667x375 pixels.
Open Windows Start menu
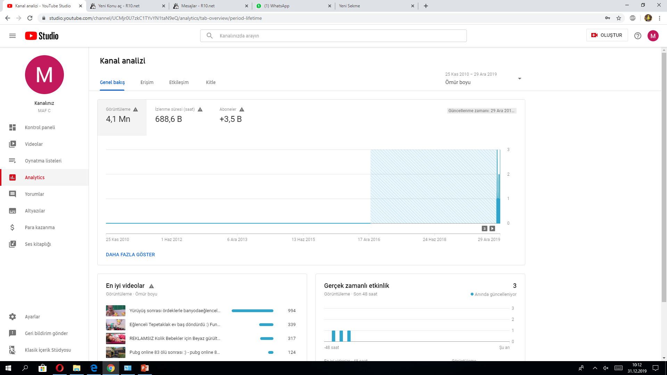pyautogui.click(x=8, y=368)
